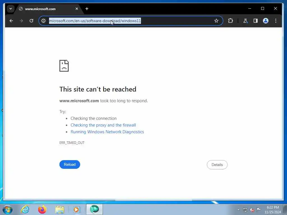Screen dimensions: 287x215
Task: Open a new tab with plus button
Action: pos(87,9)
